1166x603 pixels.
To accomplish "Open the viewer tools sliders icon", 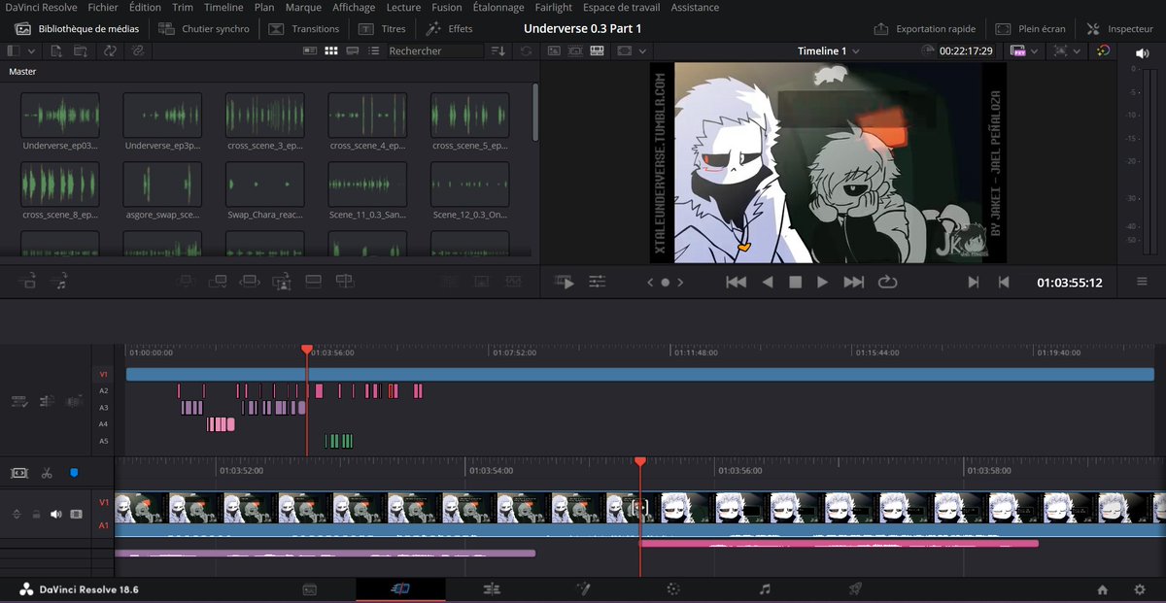I will pos(597,282).
